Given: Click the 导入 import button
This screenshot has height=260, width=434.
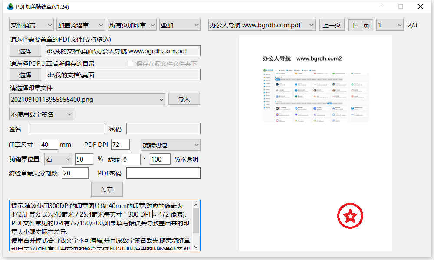Looking at the screenshot, I should [184, 99].
